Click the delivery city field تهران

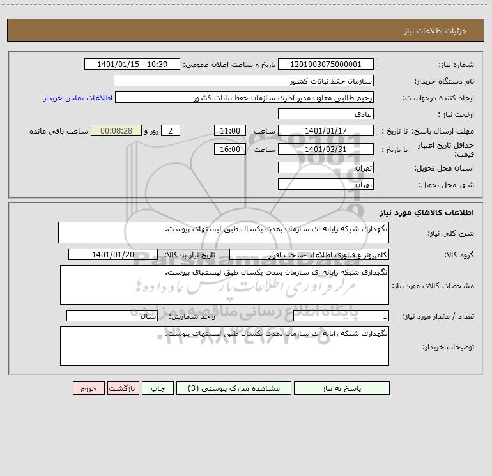click(x=326, y=184)
